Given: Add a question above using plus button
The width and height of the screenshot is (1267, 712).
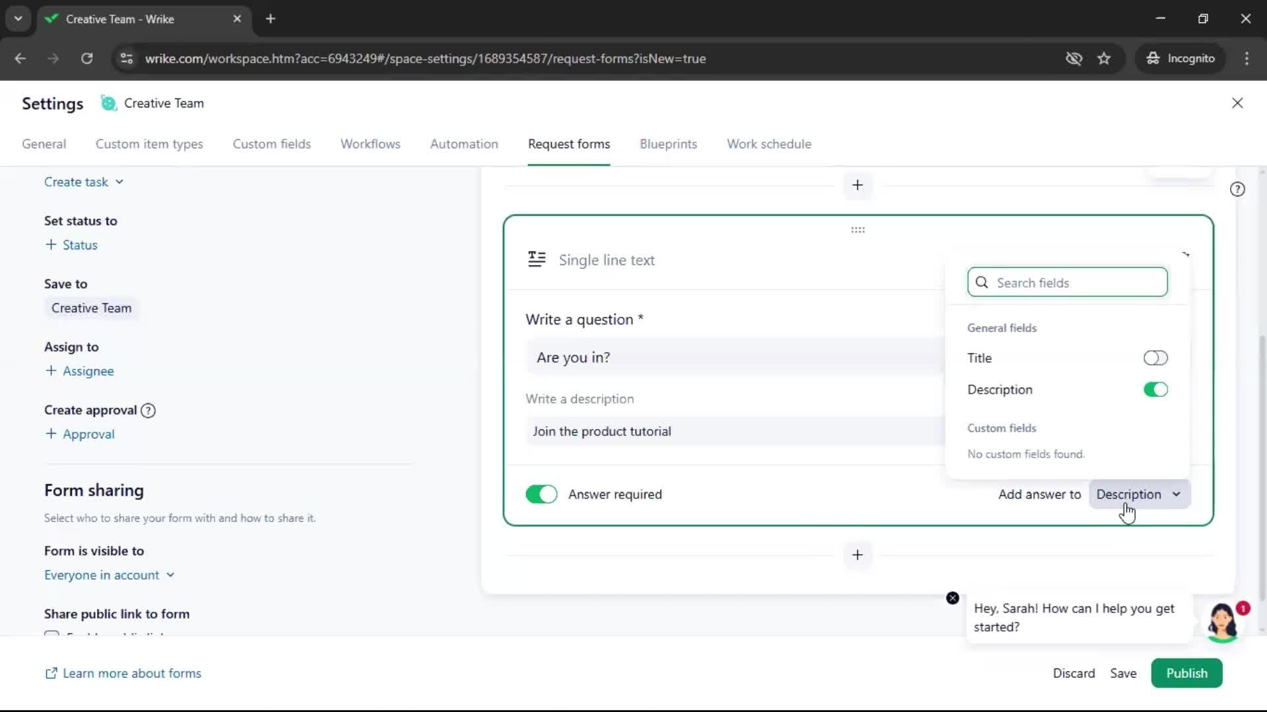Looking at the screenshot, I should 857,185.
